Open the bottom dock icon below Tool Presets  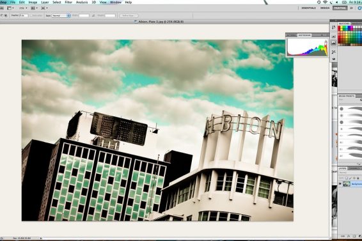pos(334,59)
